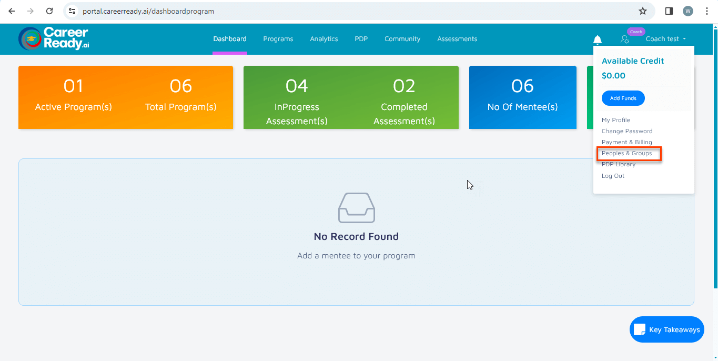
Task: Click the CareerReady.ai logo
Action: 54,39
